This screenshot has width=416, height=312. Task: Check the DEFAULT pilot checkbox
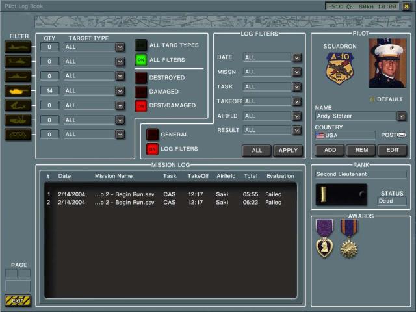pyautogui.click(x=372, y=99)
